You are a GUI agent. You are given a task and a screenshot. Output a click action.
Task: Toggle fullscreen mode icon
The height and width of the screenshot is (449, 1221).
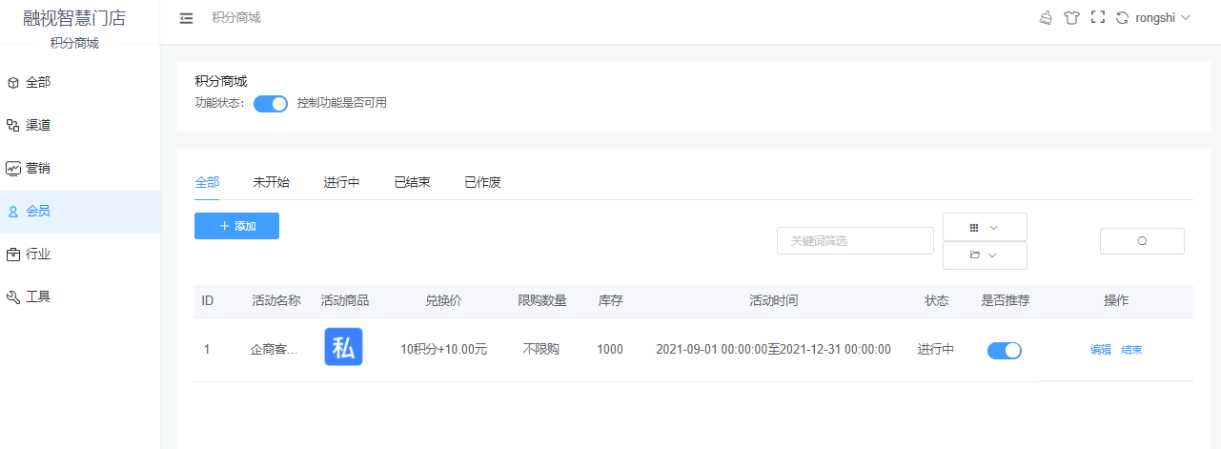1097,17
